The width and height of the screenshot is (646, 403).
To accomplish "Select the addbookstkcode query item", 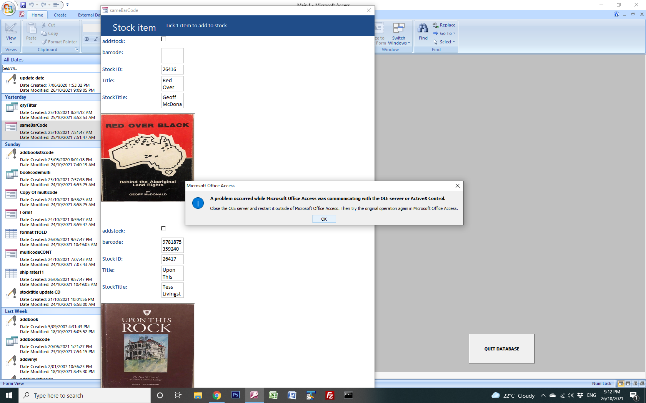I will (51, 158).
